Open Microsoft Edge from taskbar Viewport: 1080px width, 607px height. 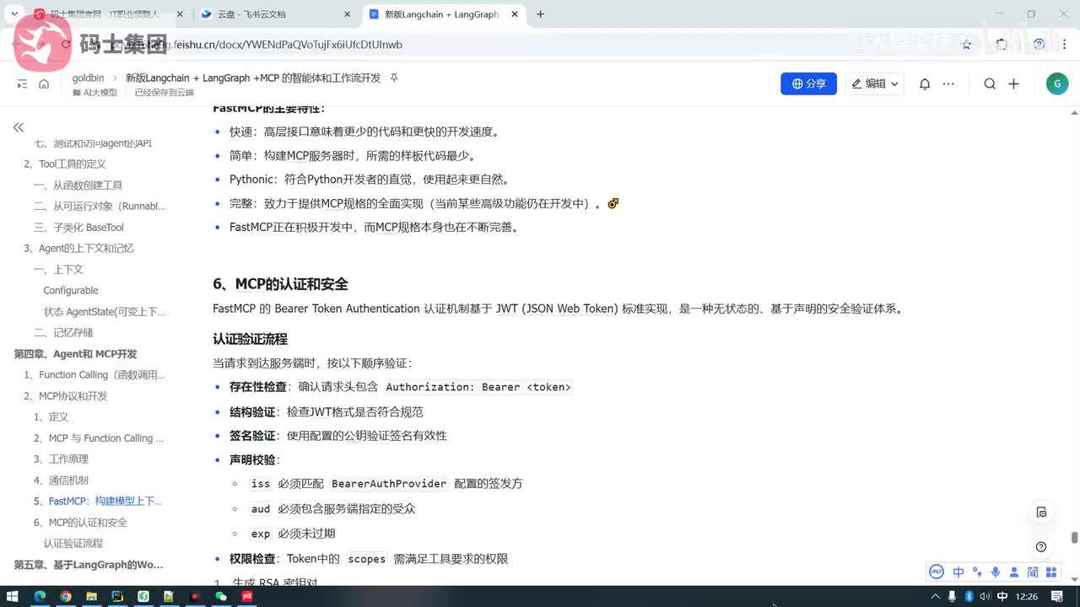[x=40, y=596]
